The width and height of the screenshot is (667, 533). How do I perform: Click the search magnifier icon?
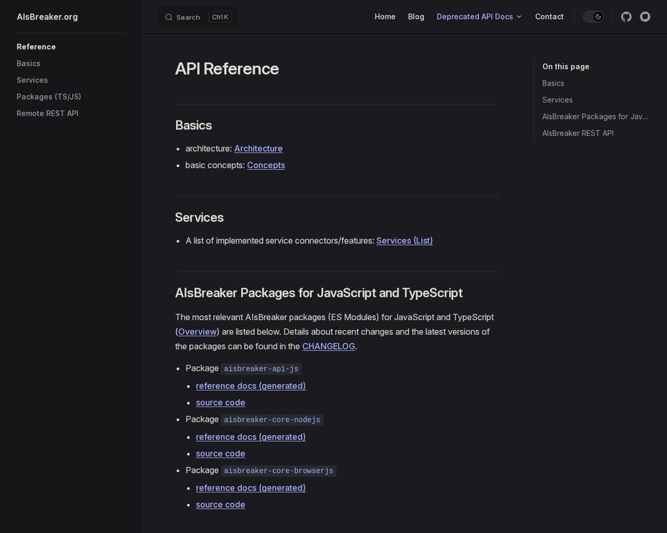(x=169, y=17)
